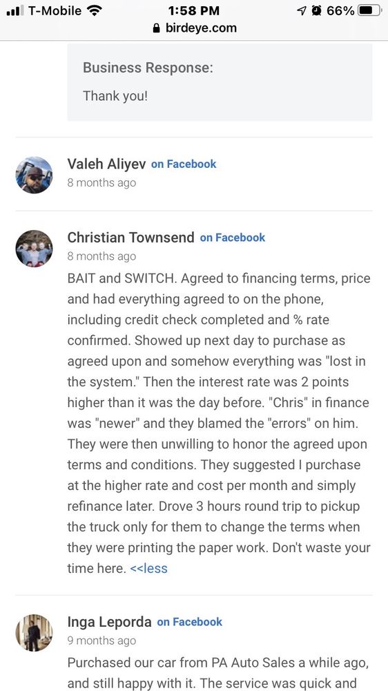This screenshot has height=691, width=388.
Task: Tap the Valeh Aliyev reviewer name
Action: coord(106,164)
